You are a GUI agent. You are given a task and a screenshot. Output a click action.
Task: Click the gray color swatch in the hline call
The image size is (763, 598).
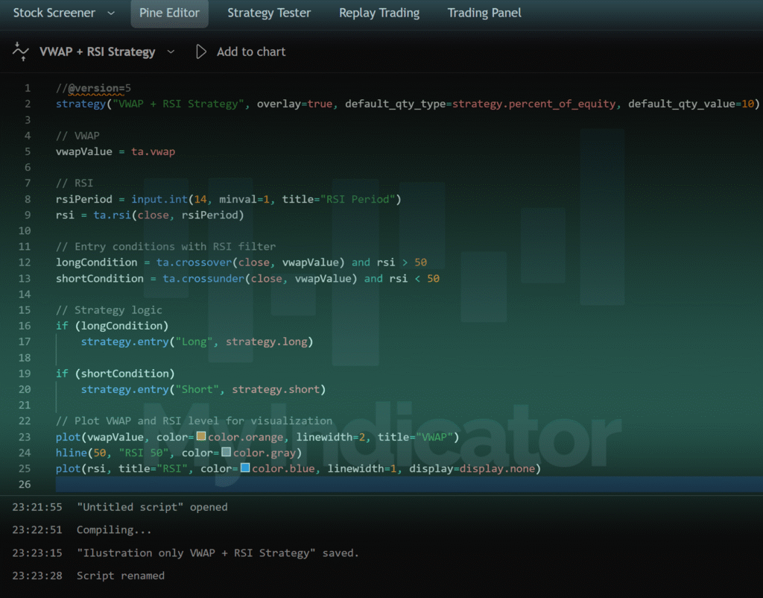pos(227,453)
